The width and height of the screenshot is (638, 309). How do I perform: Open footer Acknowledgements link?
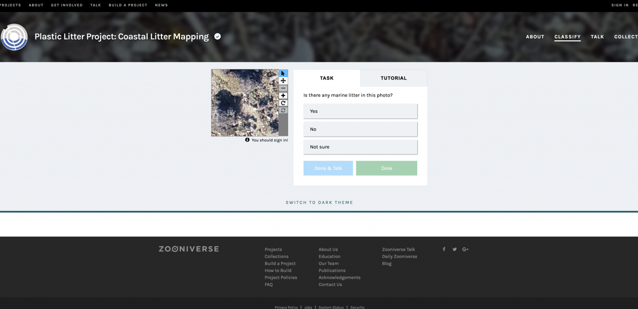point(339,277)
